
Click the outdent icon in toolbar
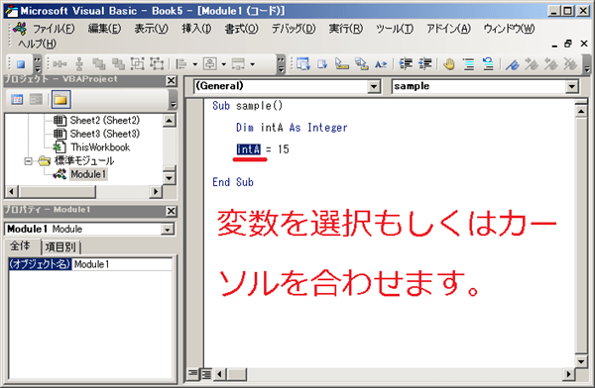(x=425, y=64)
